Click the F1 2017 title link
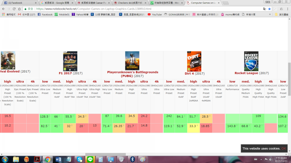The width and height of the screenshot is (291, 163). [65, 73]
